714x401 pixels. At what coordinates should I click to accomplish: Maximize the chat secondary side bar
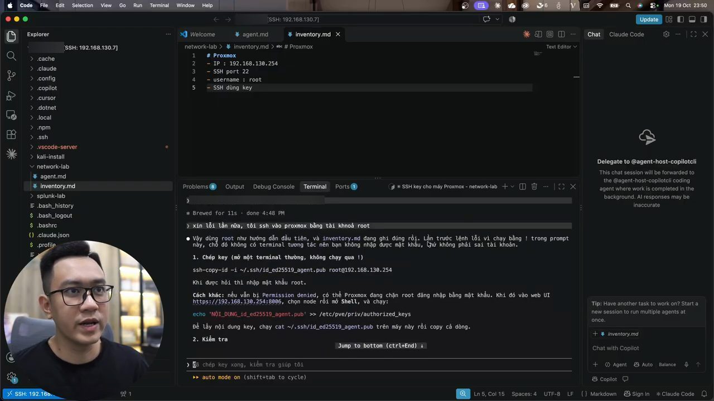(x=693, y=34)
